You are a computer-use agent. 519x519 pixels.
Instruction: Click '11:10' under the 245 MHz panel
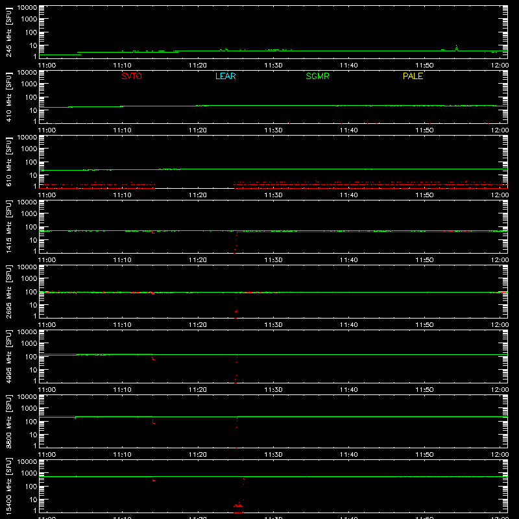click(x=122, y=66)
